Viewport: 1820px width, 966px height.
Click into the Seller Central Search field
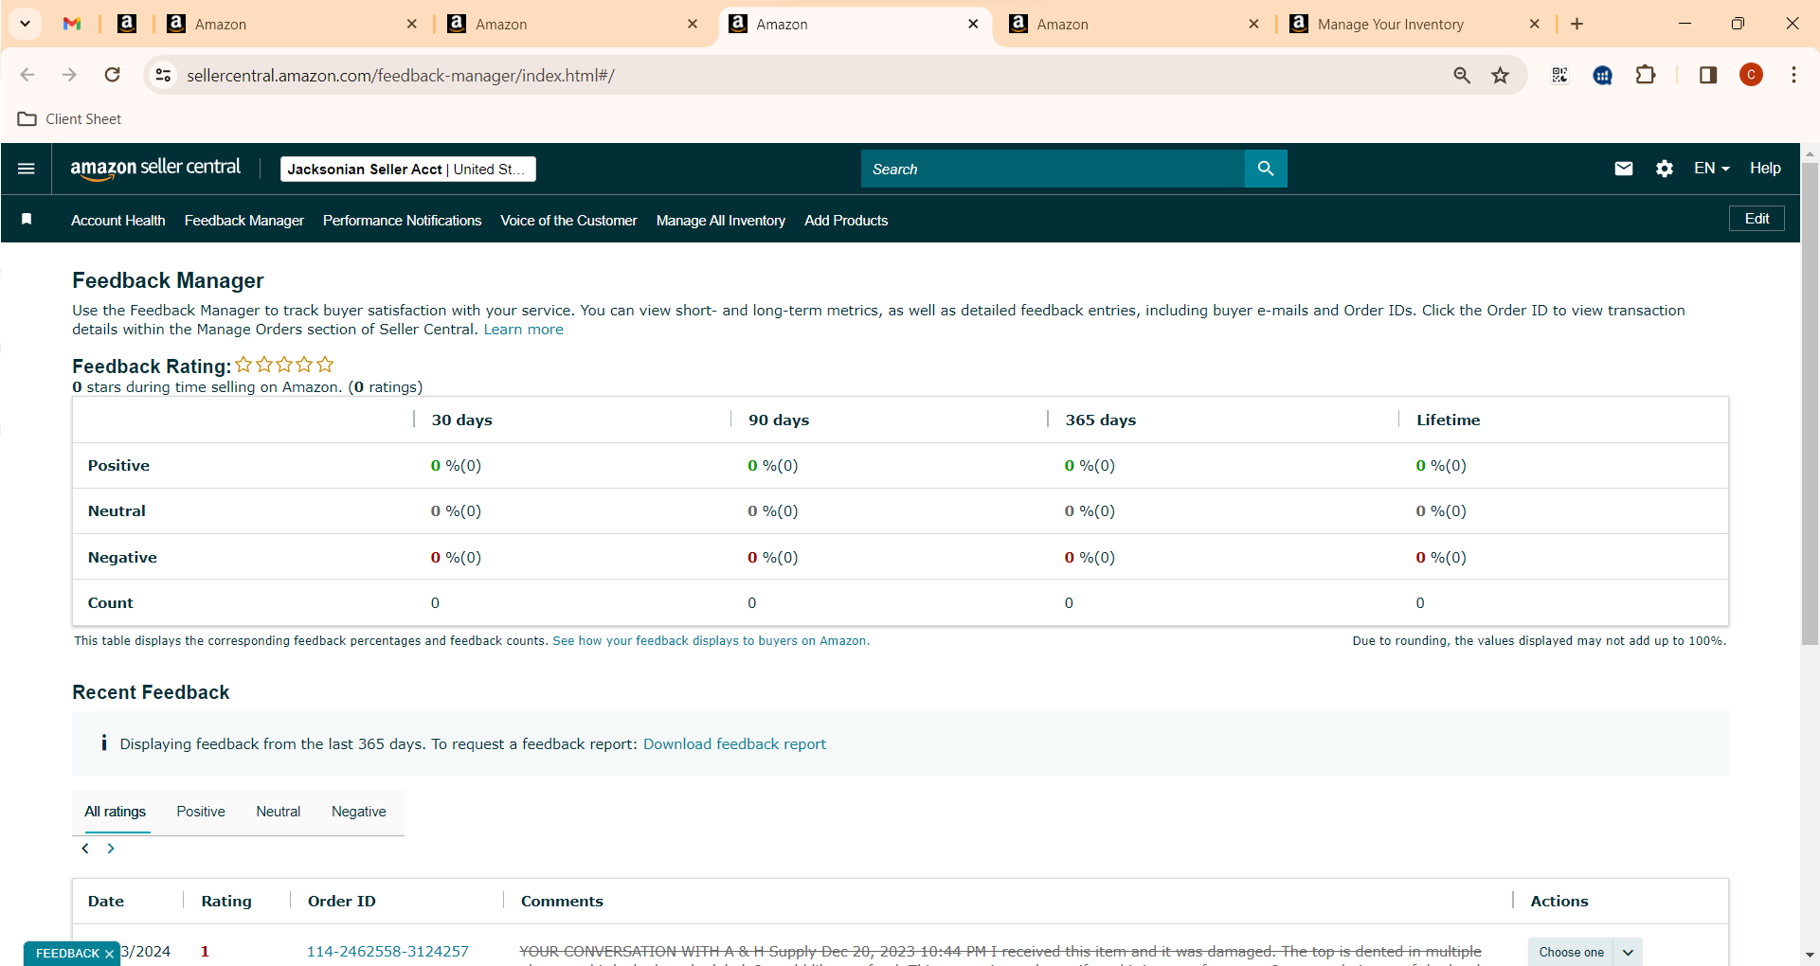(x=1053, y=169)
